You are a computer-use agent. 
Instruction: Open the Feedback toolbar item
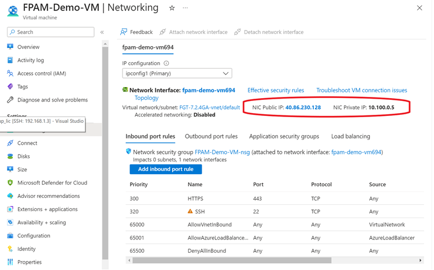[136, 32]
